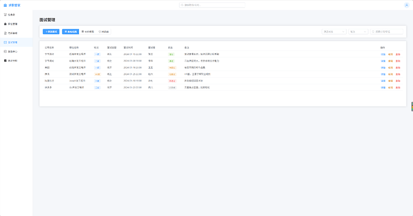The height and width of the screenshot is (216, 413).
Task: Click the gray status tag in 拼多多 row
Action: [x=172, y=87]
